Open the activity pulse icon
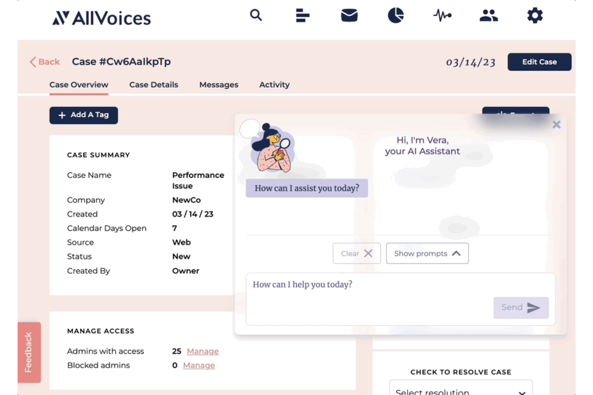Image resolution: width=593 pixels, height=395 pixels. click(442, 16)
